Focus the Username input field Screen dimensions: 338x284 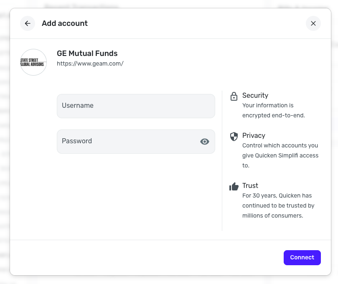(x=136, y=106)
